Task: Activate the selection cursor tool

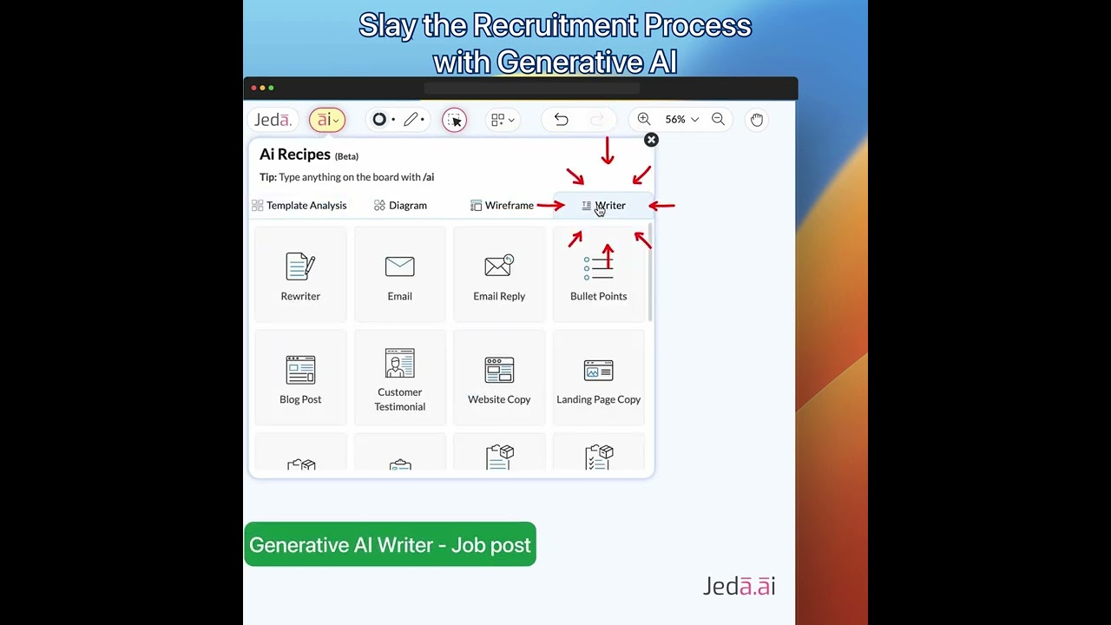Action: click(455, 120)
